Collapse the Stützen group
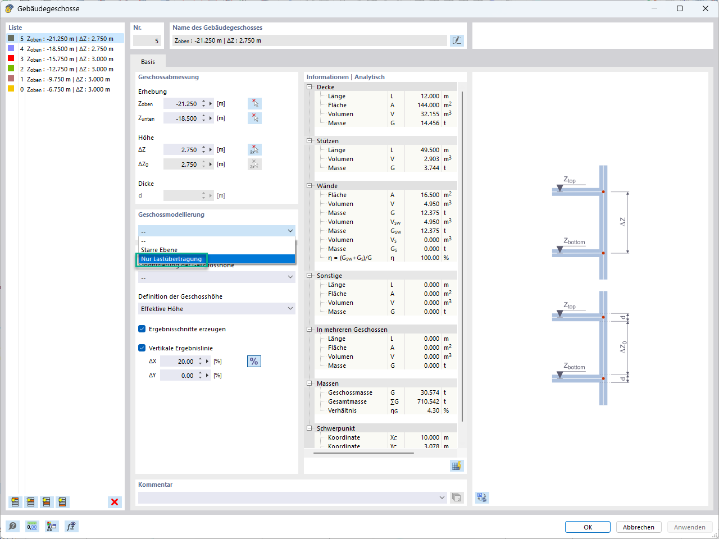719x539 pixels. point(309,141)
